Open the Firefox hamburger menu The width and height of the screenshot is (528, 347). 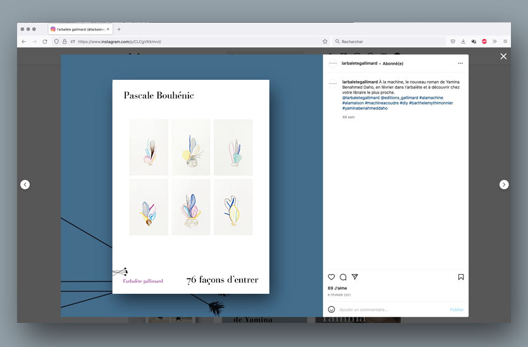pyautogui.click(x=505, y=41)
